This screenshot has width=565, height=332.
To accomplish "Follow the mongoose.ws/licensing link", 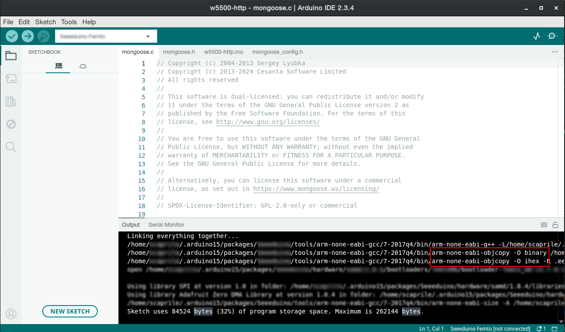I will pos(316,189).
